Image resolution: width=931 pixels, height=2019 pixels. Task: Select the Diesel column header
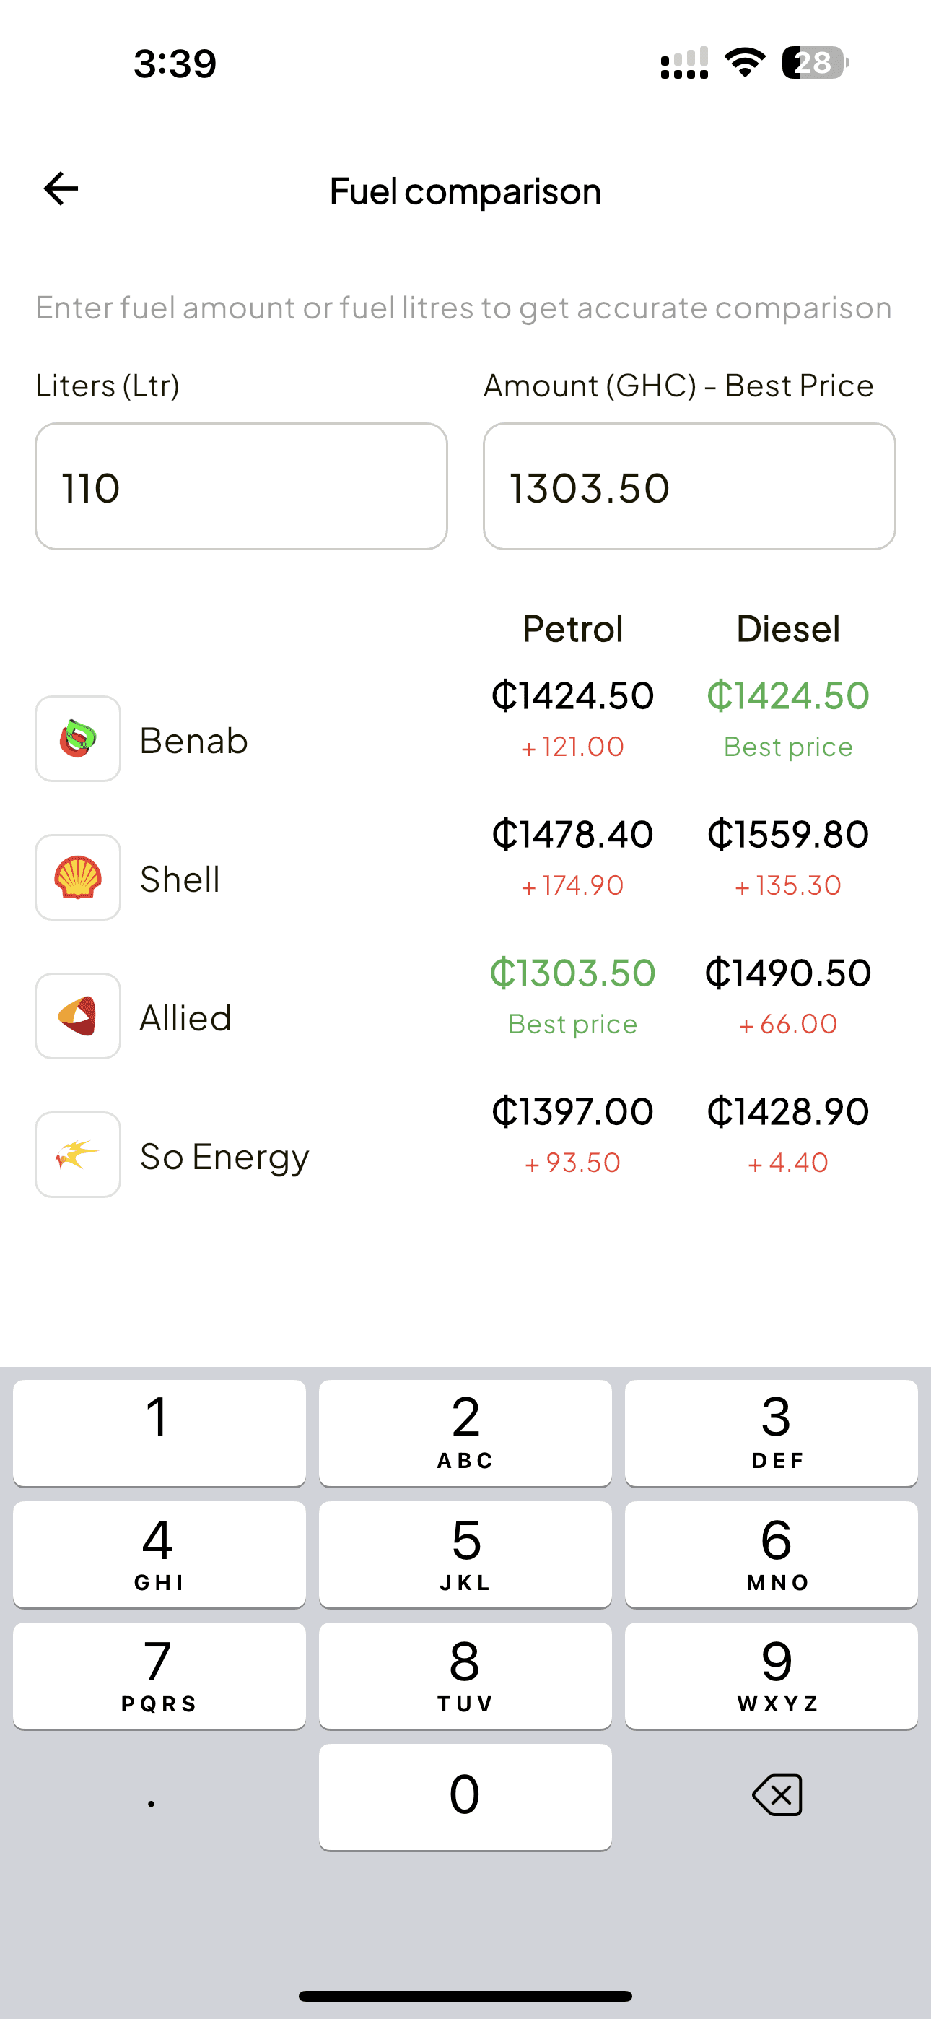click(x=787, y=628)
